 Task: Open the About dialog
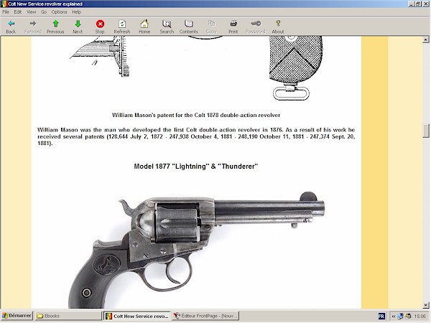[x=278, y=27]
